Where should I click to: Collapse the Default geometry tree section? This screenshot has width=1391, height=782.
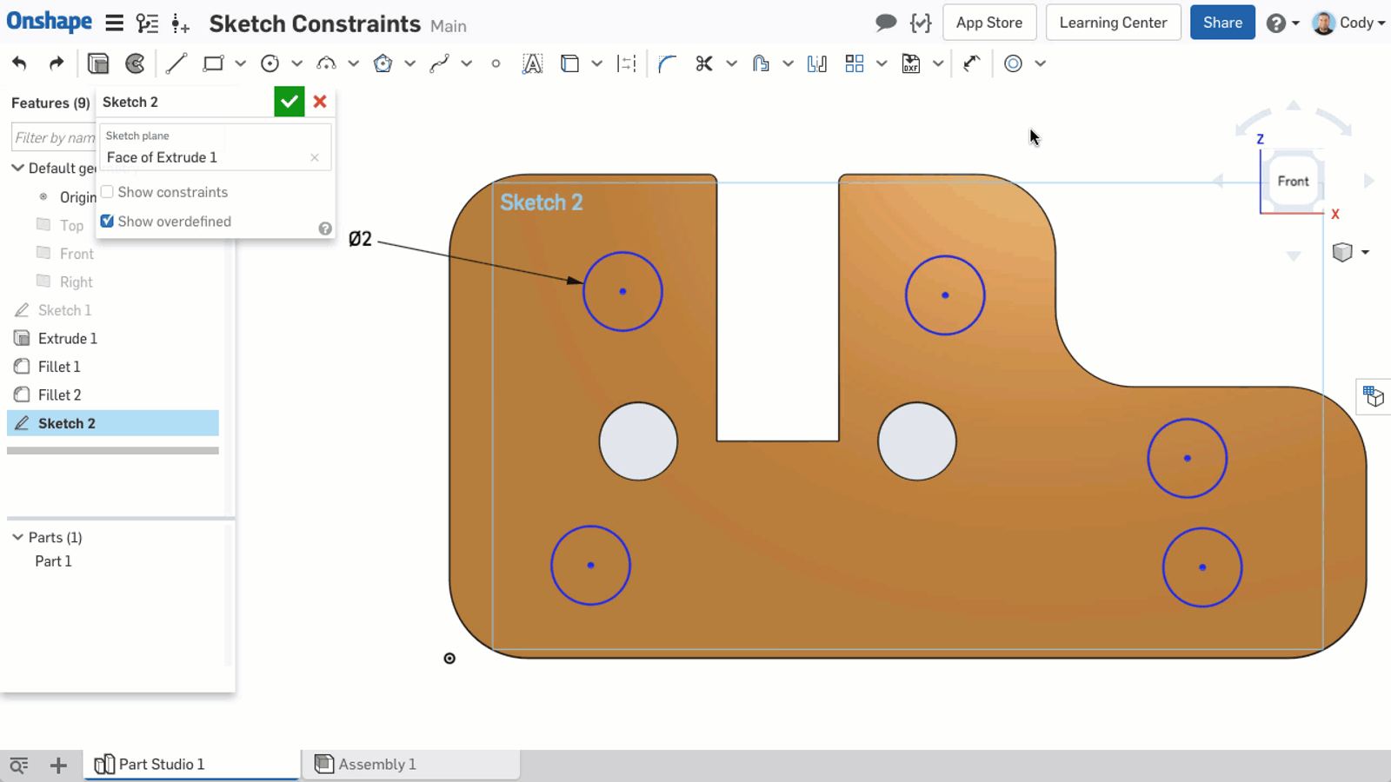pyautogui.click(x=17, y=168)
